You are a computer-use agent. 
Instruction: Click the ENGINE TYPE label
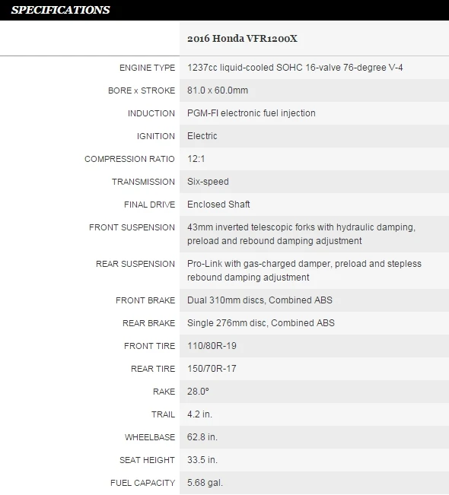[x=147, y=68]
